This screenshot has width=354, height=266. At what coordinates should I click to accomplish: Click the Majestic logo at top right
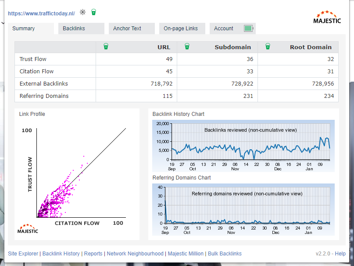tap(327, 17)
